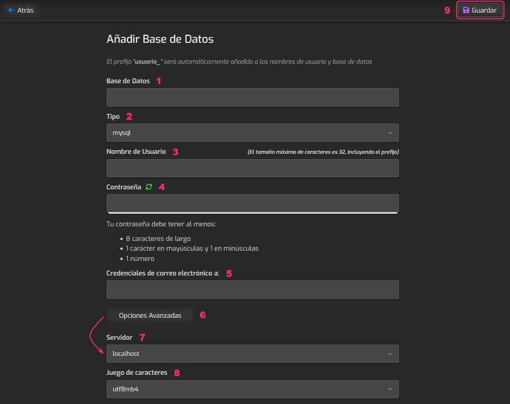Image resolution: width=510 pixels, height=404 pixels.
Task: Click the chevron in the Juego de caracteres field
Action: (390, 389)
